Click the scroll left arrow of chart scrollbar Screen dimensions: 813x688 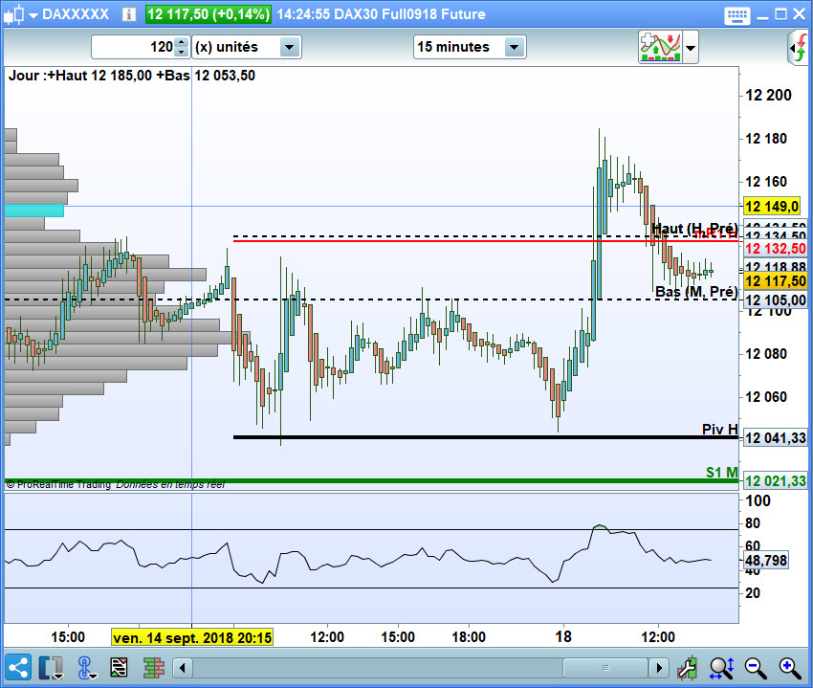[183, 668]
